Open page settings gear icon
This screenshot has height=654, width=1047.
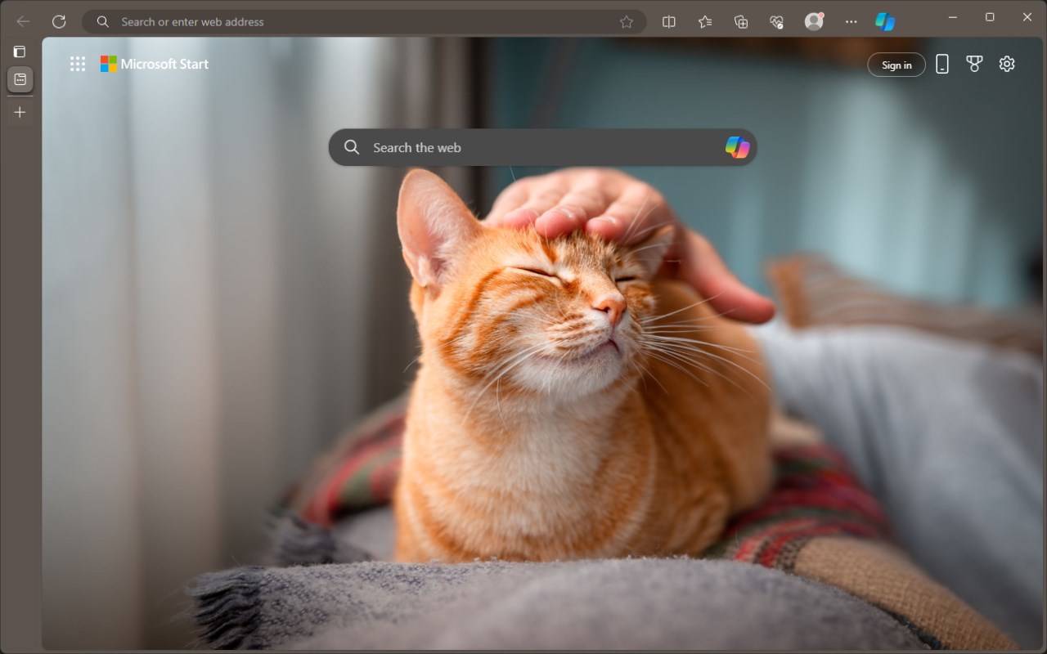(1007, 64)
